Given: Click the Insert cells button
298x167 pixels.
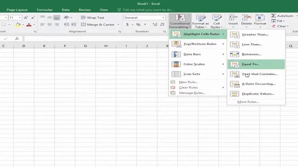Looking at the screenshot, I should (233, 21).
